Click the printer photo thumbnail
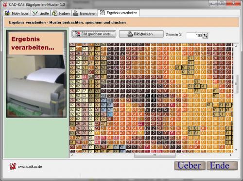Viewport: 243px width, 181px height. (x=36, y=74)
